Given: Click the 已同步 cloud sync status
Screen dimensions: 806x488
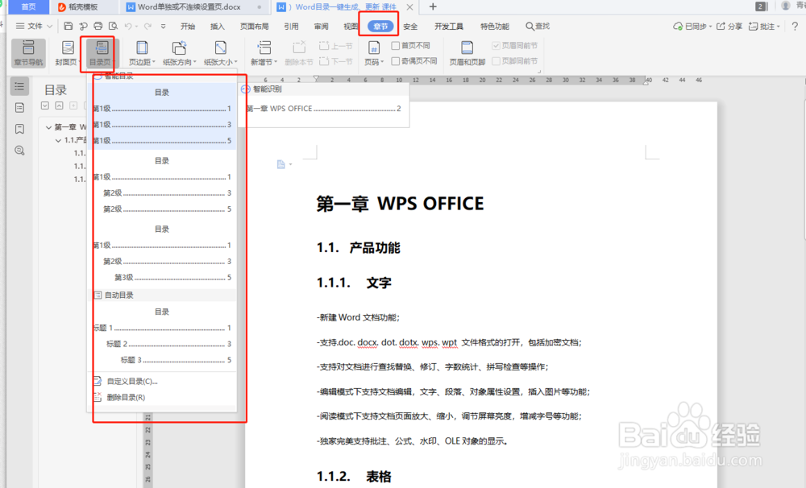Looking at the screenshot, I should coord(692,27).
